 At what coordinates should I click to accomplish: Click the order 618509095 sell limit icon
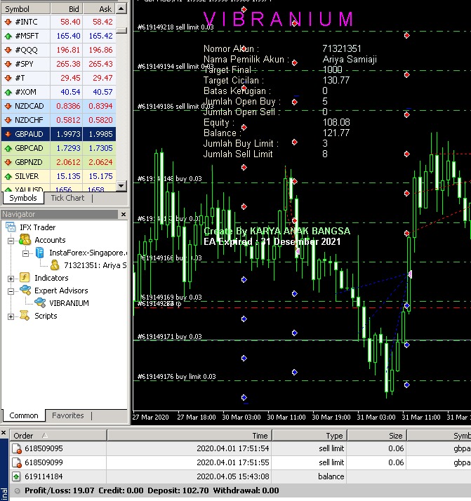18,448
